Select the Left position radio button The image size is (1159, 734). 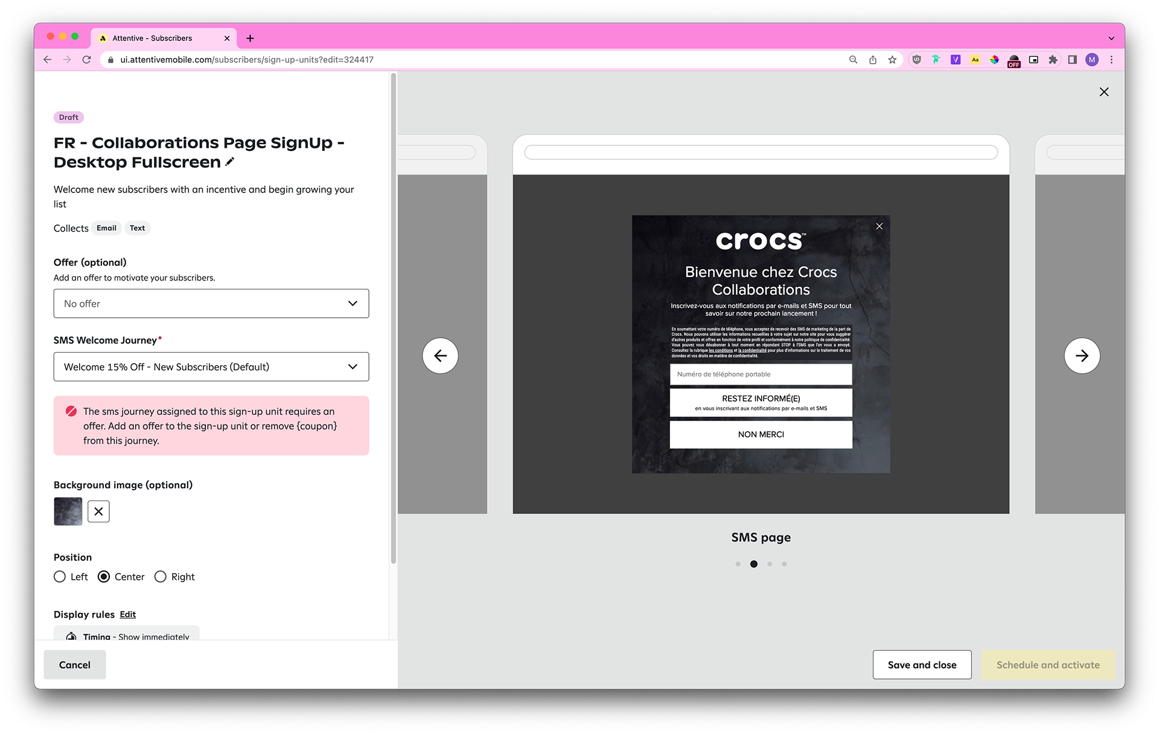60,577
